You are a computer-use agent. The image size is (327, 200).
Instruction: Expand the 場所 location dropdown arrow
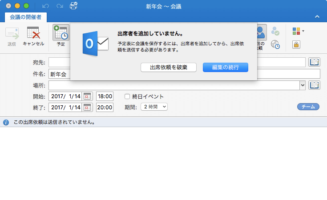(303, 85)
